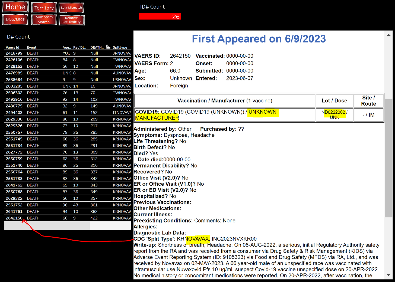The height and width of the screenshot is (282, 395).
Task: Select row with Vaers Id 2629322
Action: (67, 198)
